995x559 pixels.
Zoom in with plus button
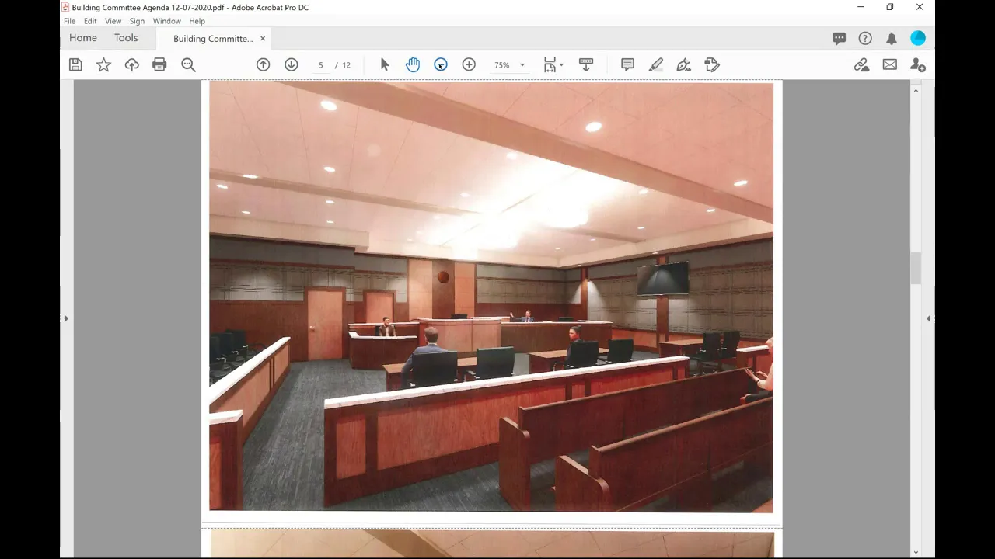(x=469, y=65)
